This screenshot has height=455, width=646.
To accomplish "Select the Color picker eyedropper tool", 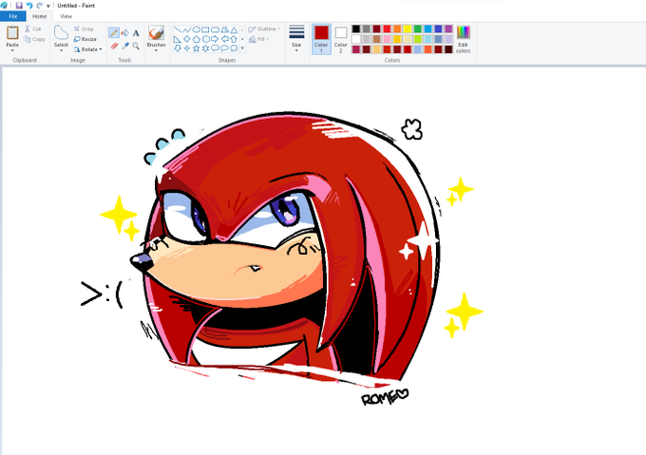I will (124, 46).
